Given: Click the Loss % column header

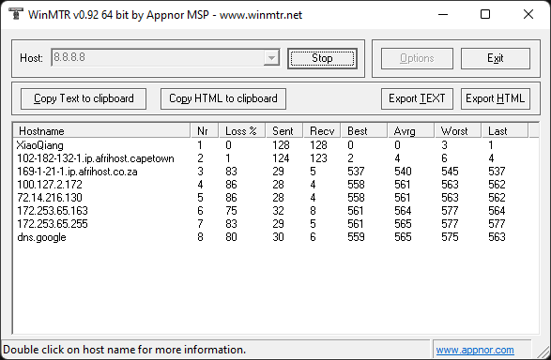Looking at the screenshot, I should (x=242, y=131).
